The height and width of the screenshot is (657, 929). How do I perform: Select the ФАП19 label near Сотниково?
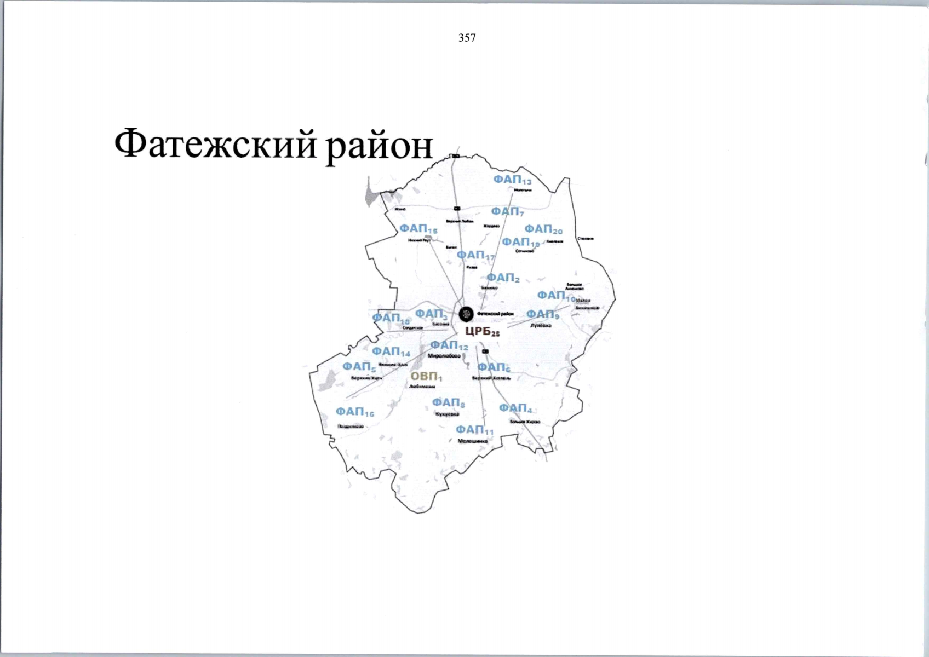520,242
